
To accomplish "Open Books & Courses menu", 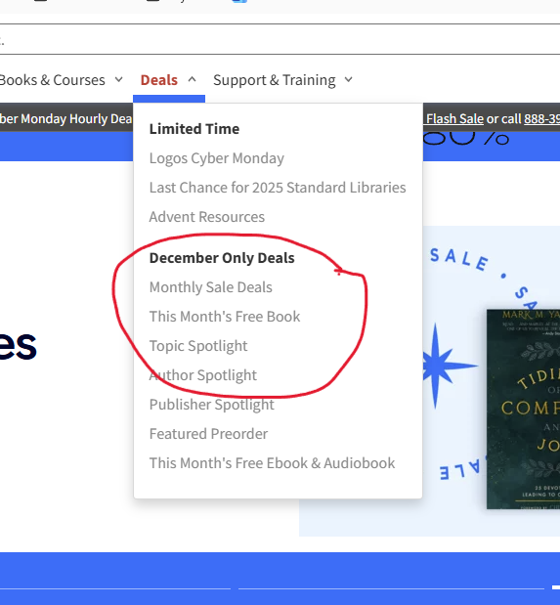I will [x=52, y=80].
